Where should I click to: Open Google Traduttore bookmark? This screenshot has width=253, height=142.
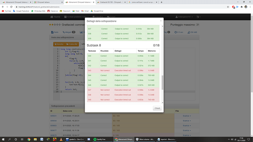(21, 11)
